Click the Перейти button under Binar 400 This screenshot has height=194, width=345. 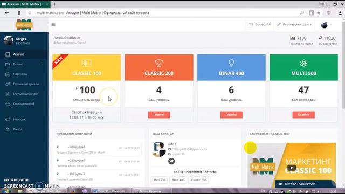click(231, 115)
